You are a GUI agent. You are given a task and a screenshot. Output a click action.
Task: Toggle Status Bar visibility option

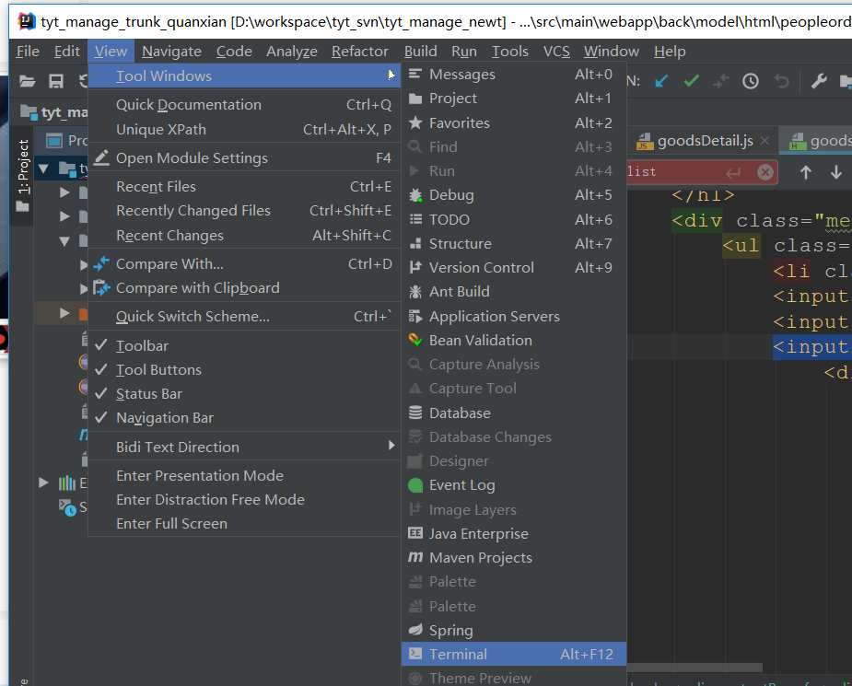tap(244, 393)
